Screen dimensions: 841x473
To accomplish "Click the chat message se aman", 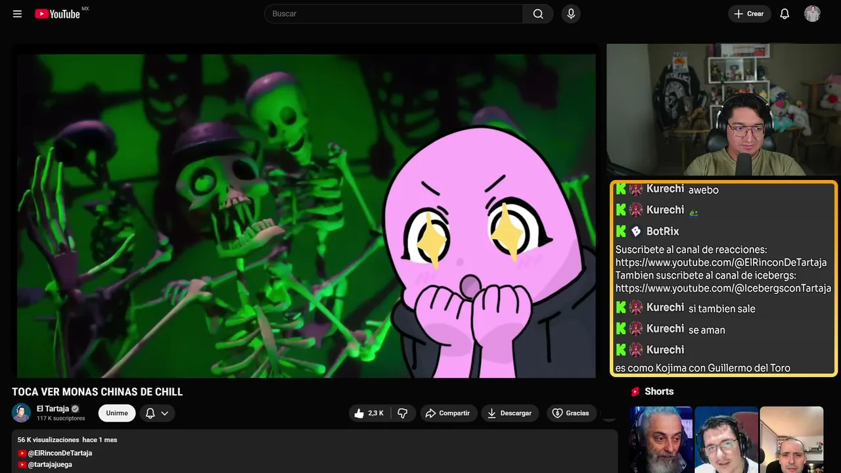I will pos(707,330).
